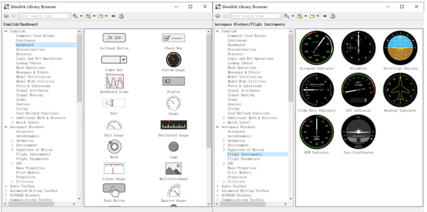Select the Edit block icon
427x212 pixels.
[114, 103]
